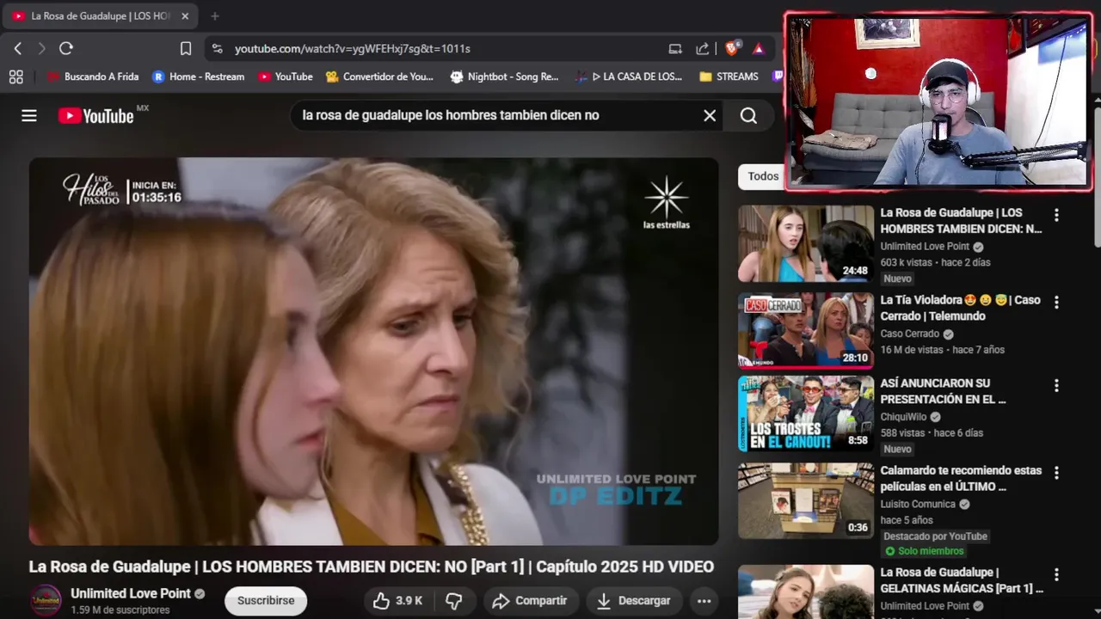This screenshot has height=619, width=1101.
Task: Open LOS TROSTES EN EL CANOUT thumbnail
Action: pos(806,414)
